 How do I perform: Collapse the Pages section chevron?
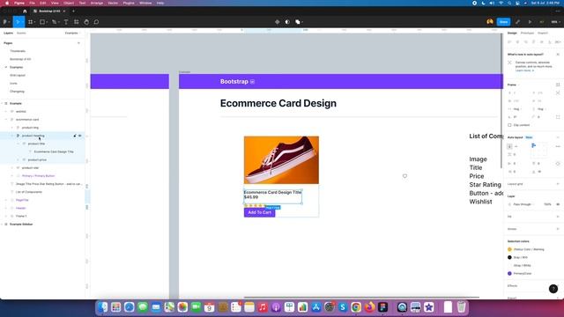pyautogui.click(x=78, y=43)
